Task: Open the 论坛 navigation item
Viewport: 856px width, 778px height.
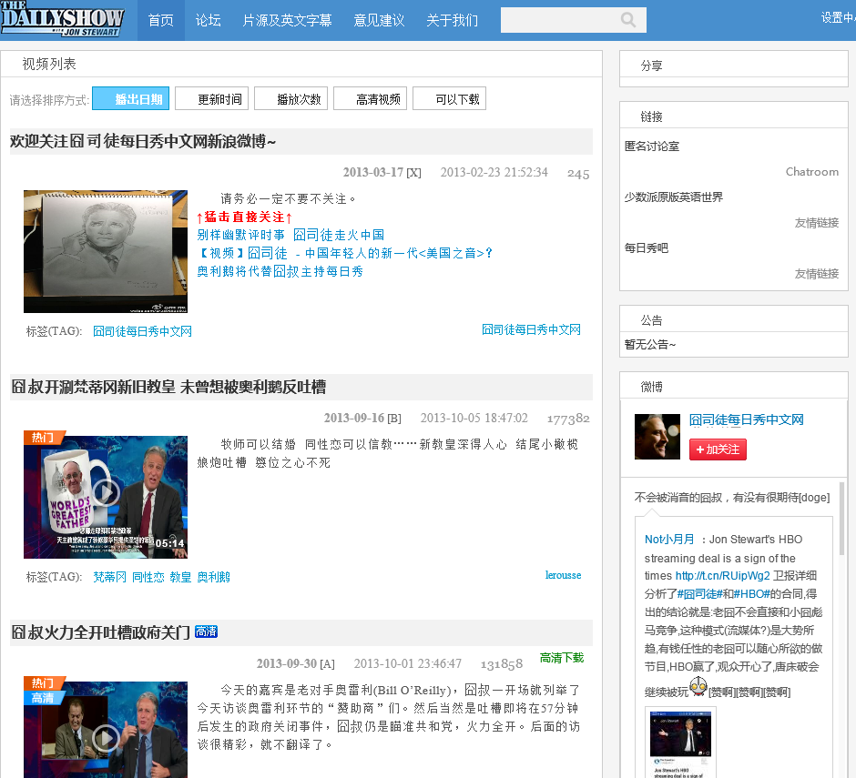Action: [x=208, y=20]
